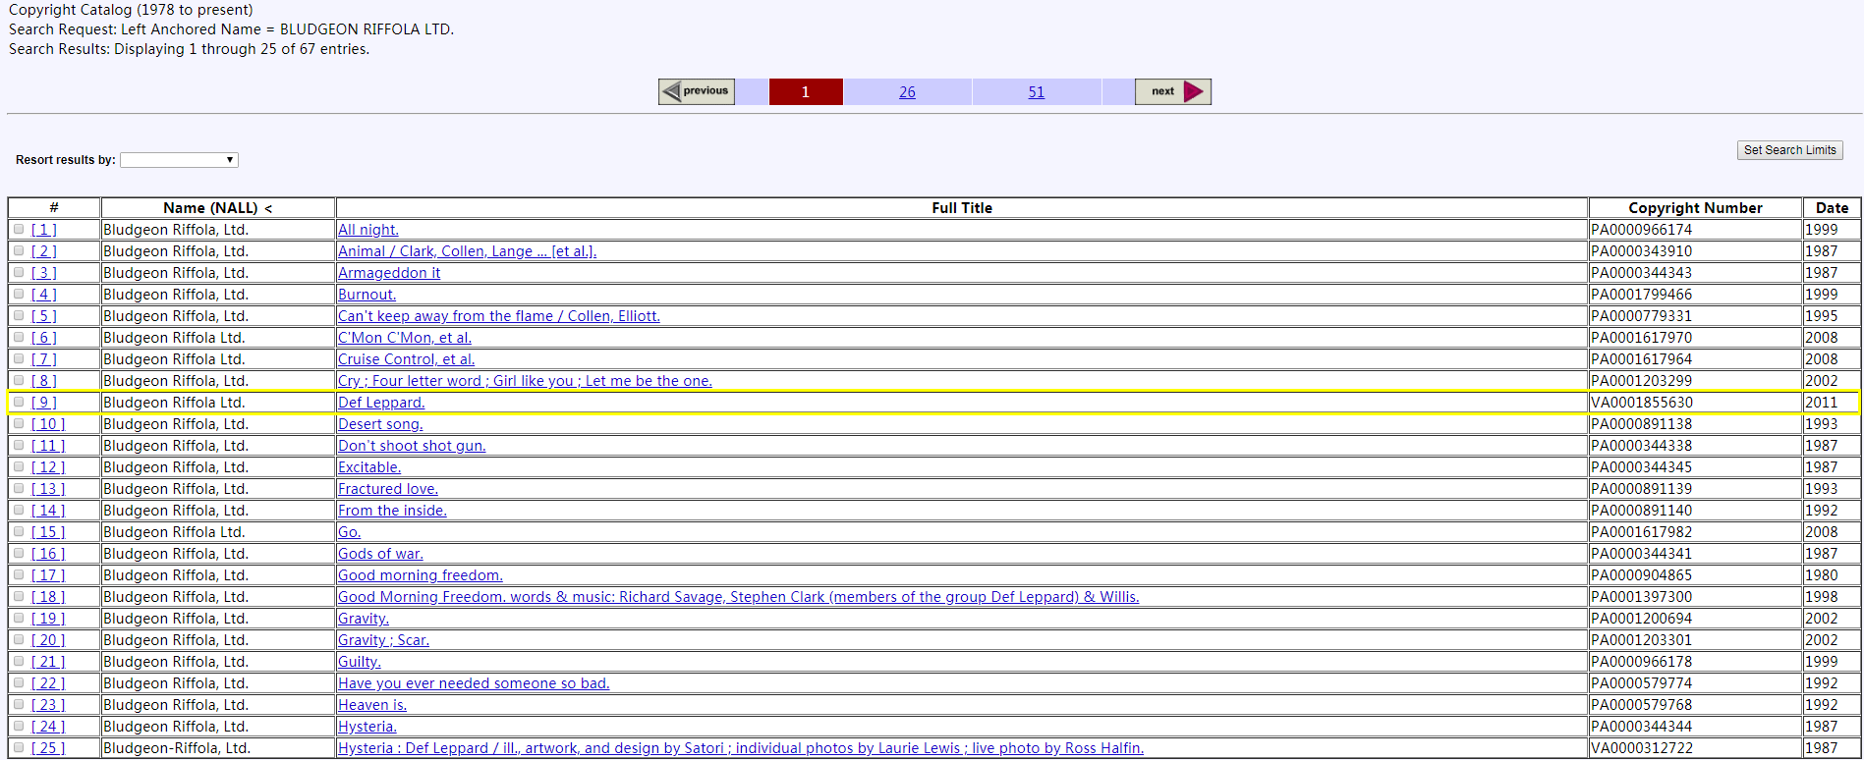Image resolution: width=1864 pixels, height=760 pixels.
Task: Open the C'Mon C'Mon, et al. record
Action: tap(405, 338)
